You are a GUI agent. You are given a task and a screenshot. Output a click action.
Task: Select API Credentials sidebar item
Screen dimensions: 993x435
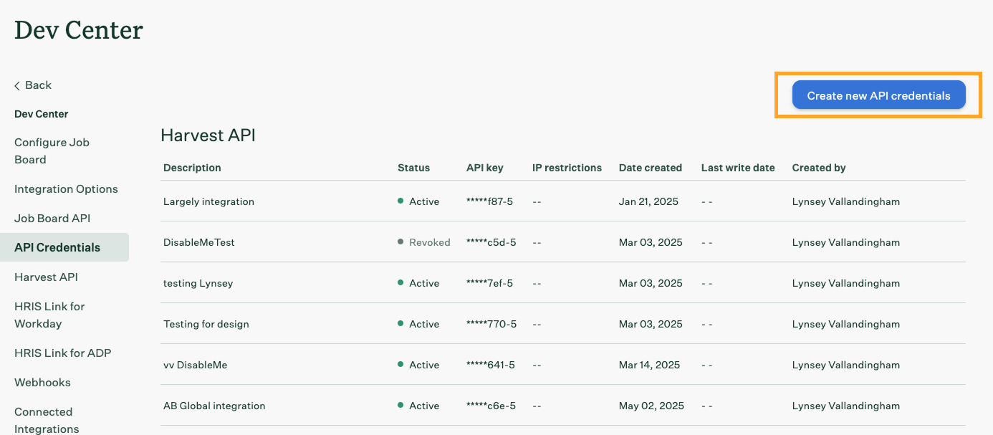[57, 247]
